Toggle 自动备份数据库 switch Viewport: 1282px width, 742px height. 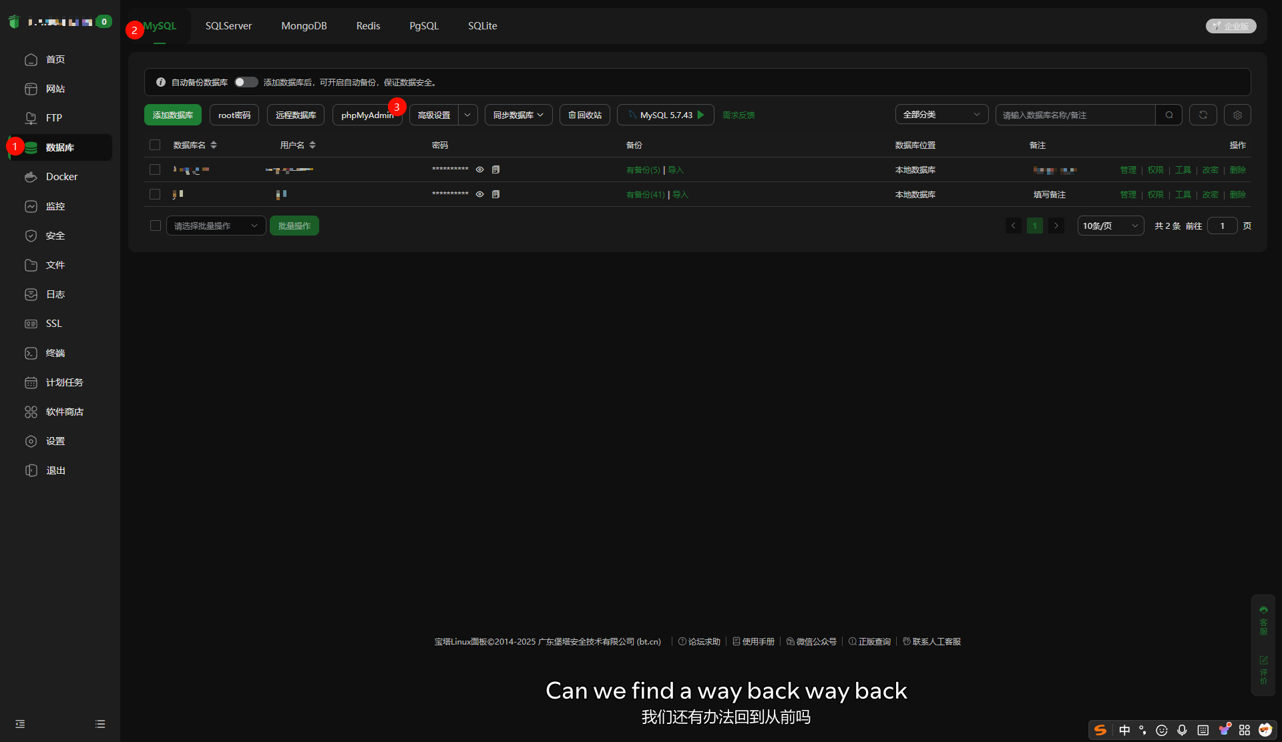[x=245, y=82]
